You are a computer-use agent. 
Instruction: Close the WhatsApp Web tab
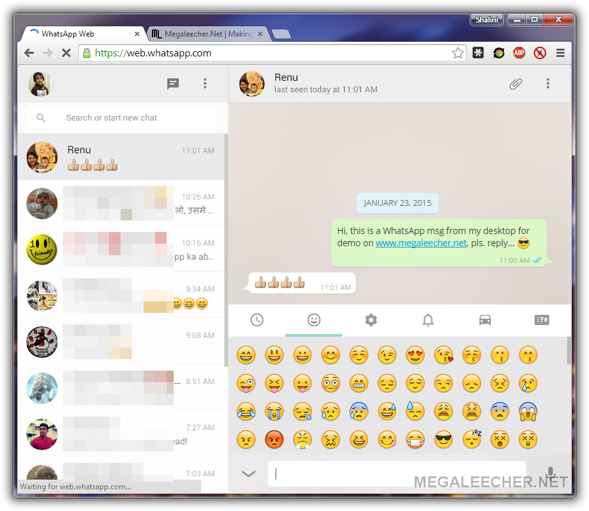click(137, 34)
